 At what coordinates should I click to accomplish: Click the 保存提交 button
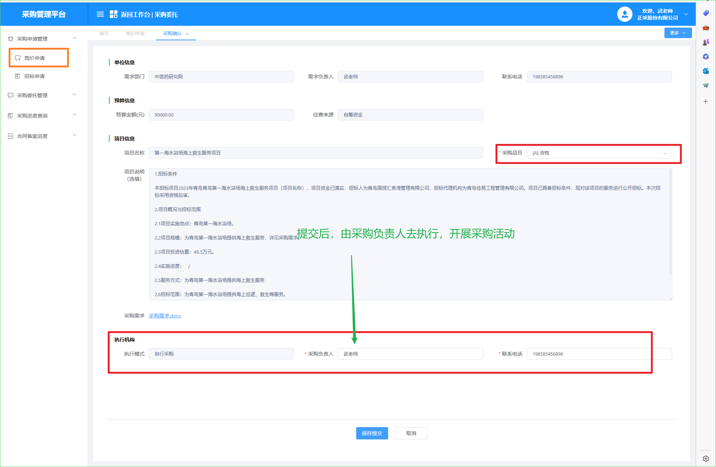372,433
